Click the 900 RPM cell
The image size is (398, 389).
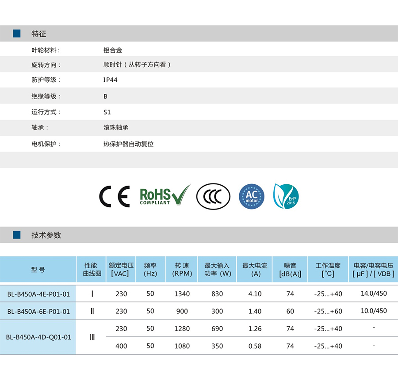click(182, 311)
